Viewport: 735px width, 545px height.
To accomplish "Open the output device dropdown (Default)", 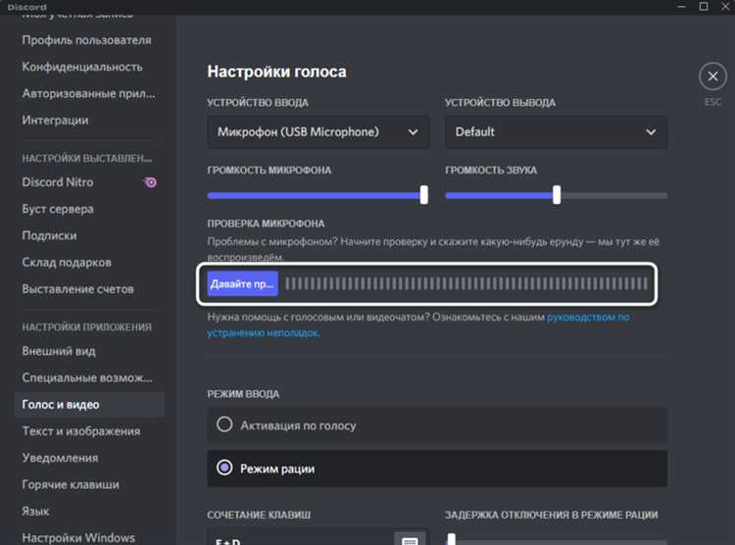I will [x=556, y=131].
